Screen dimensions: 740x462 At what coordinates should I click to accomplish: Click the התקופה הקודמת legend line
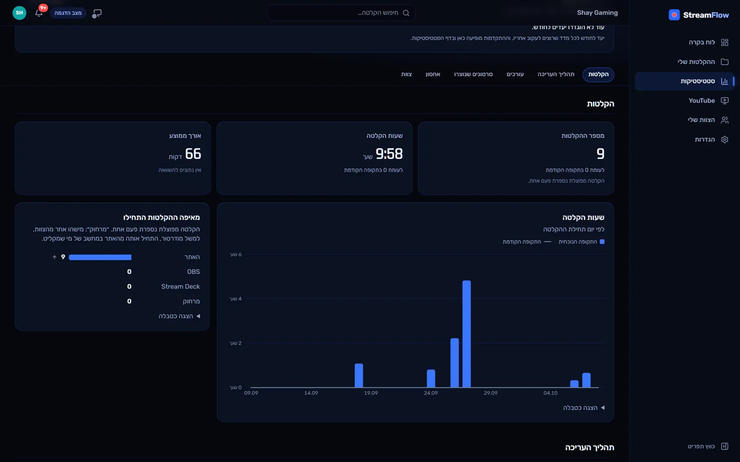pyautogui.click(x=548, y=242)
